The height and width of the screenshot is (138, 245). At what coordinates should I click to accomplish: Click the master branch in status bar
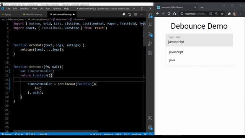click(x=7, y=135)
